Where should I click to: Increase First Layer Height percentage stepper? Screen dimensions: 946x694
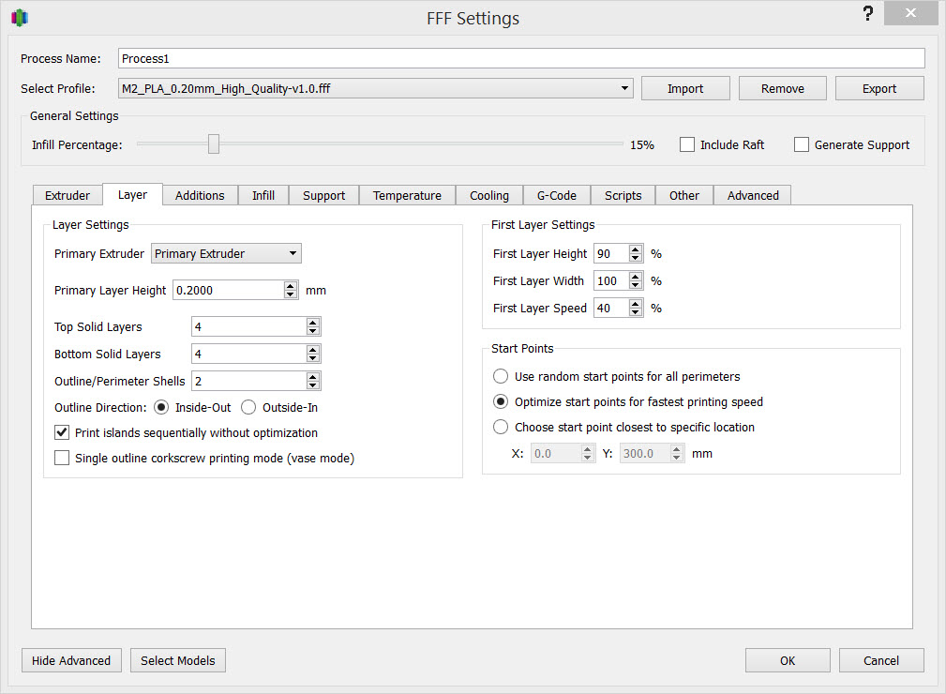pyautogui.click(x=636, y=249)
